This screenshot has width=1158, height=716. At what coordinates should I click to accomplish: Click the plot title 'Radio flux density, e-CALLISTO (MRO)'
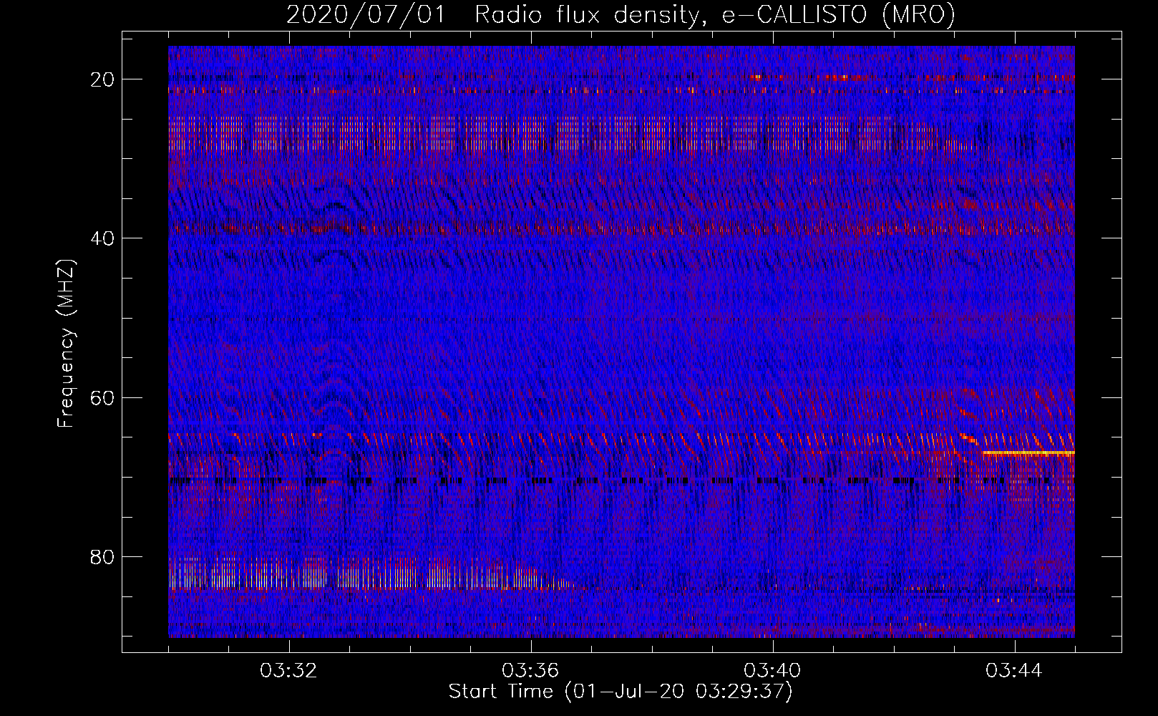pyautogui.click(x=714, y=14)
